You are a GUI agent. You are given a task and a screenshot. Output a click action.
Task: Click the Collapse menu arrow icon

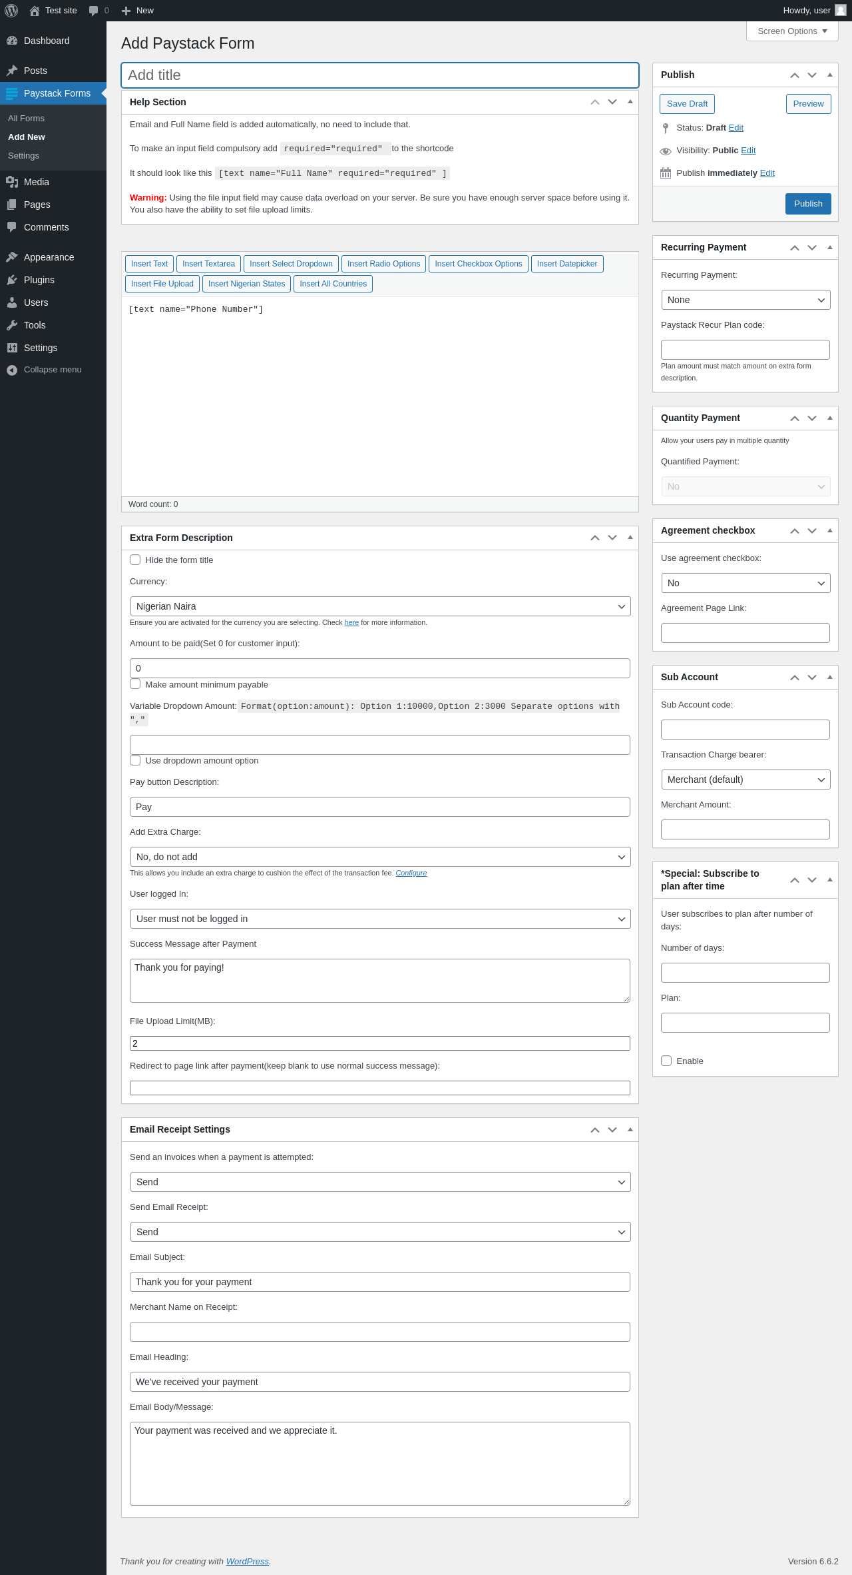12,370
